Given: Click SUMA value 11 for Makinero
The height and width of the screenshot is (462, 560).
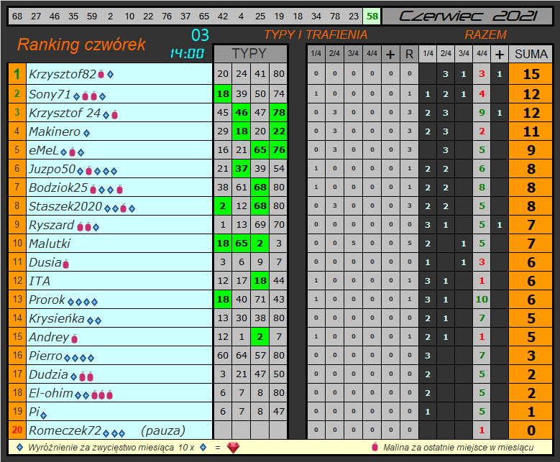Looking at the screenshot, I should (x=531, y=131).
